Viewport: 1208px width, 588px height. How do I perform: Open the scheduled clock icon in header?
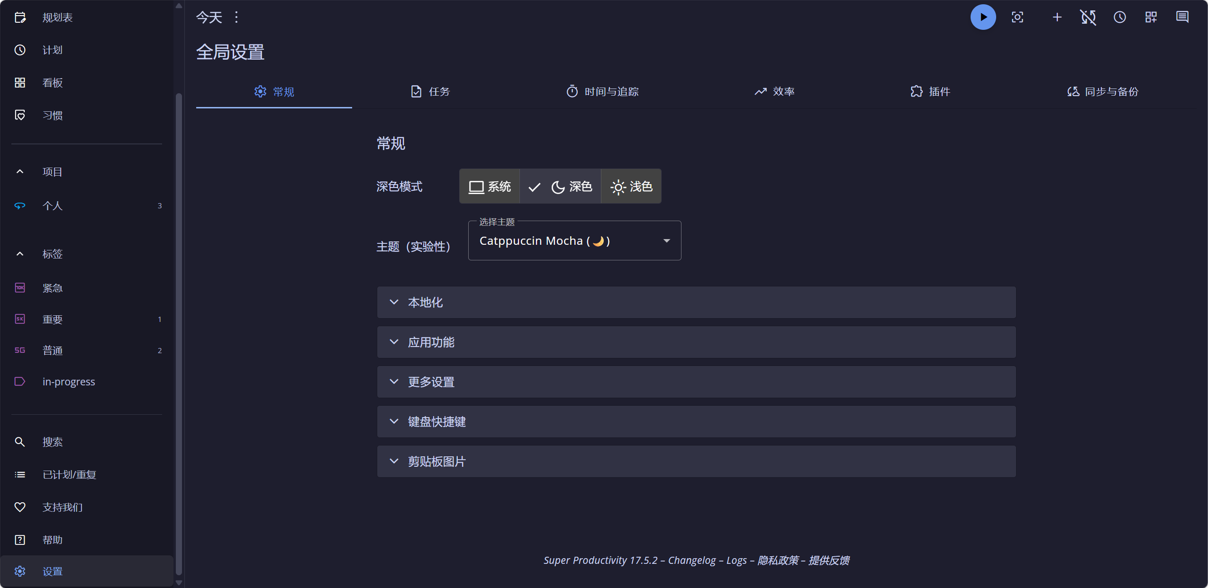click(1119, 18)
